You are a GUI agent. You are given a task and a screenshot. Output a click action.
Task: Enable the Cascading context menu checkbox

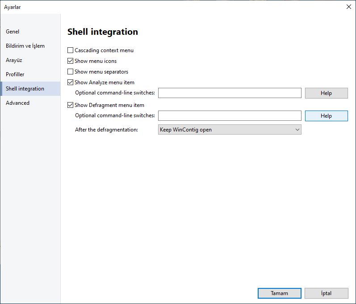point(71,50)
